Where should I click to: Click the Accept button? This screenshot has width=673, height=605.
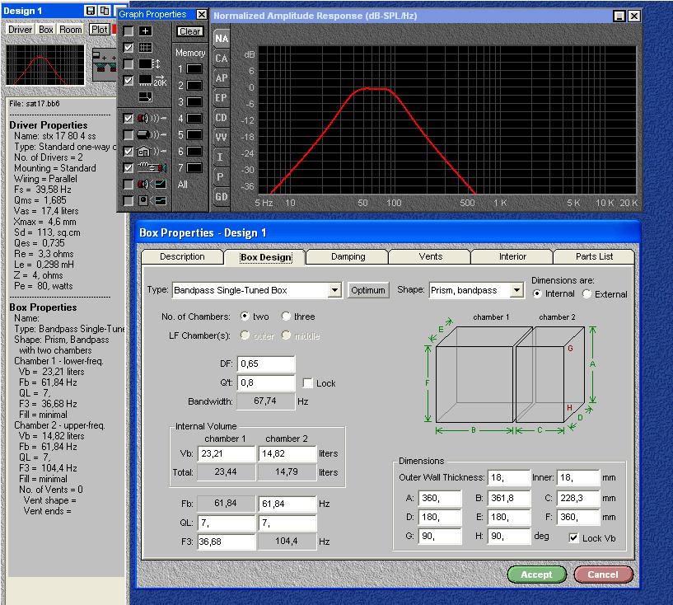(x=536, y=575)
